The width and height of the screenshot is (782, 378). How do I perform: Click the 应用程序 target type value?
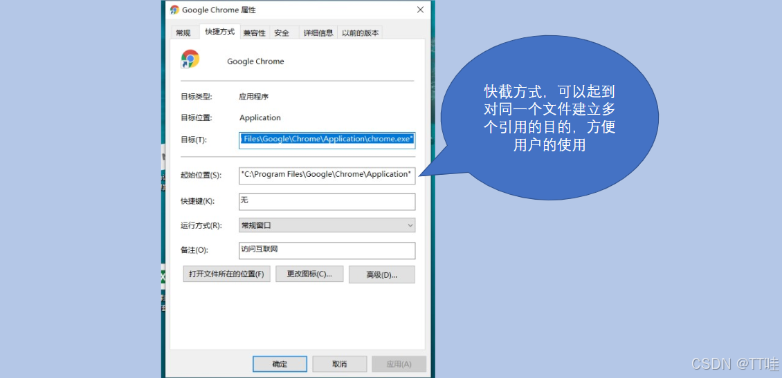tap(254, 97)
